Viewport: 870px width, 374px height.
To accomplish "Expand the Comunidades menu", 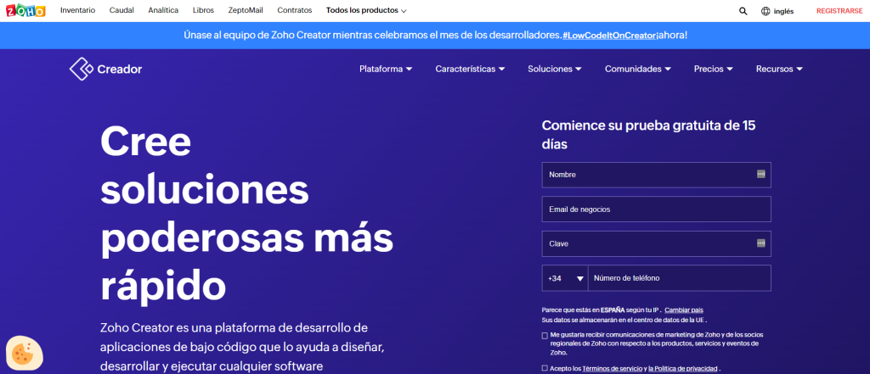I will [x=638, y=70].
